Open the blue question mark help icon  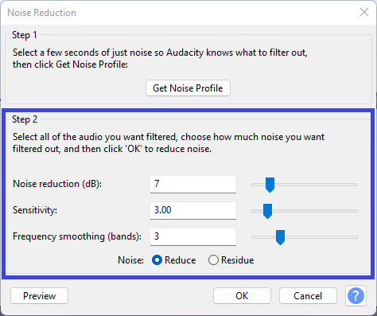[x=356, y=295]
